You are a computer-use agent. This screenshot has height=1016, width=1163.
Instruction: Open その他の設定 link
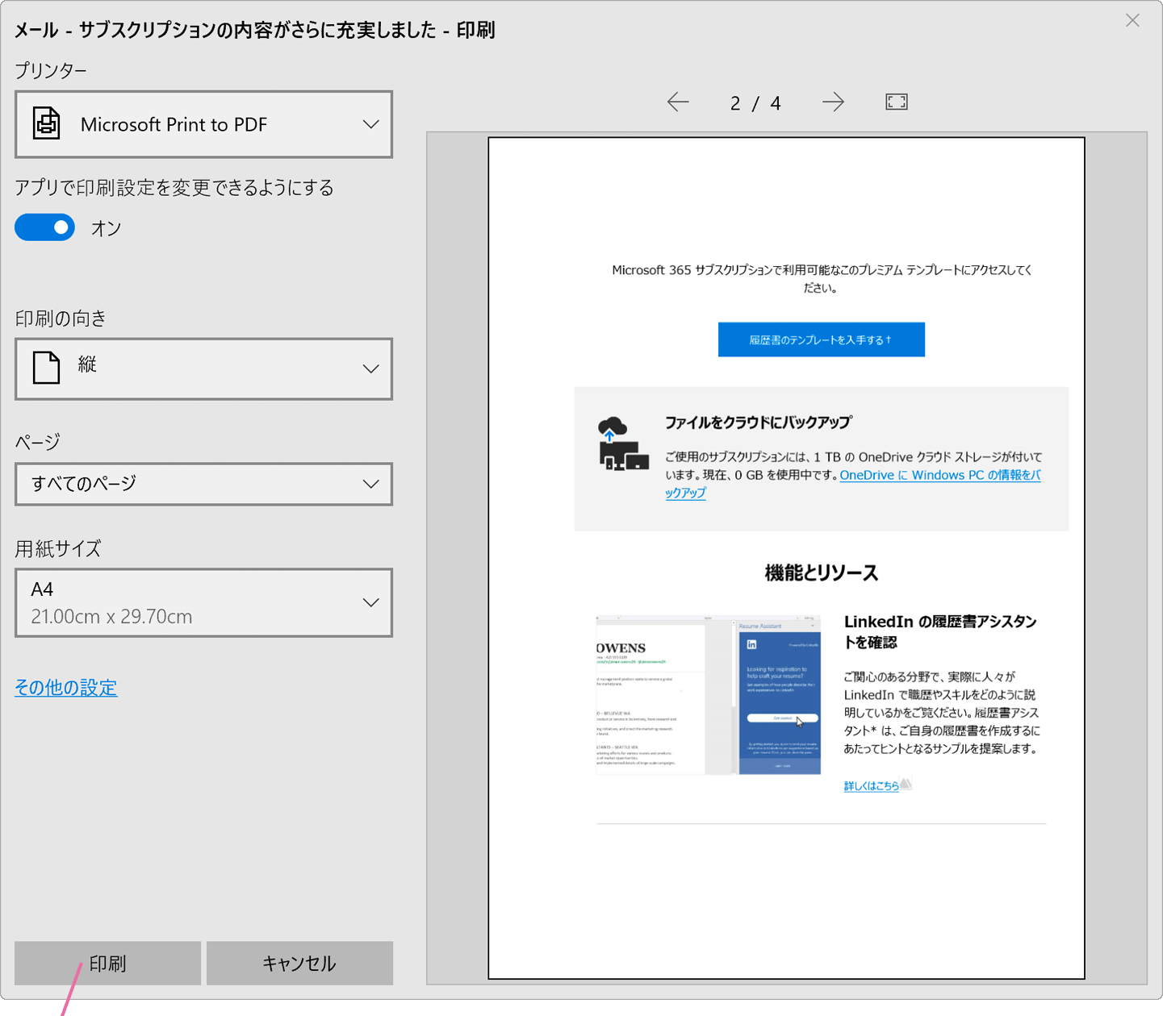pos(66,687)
